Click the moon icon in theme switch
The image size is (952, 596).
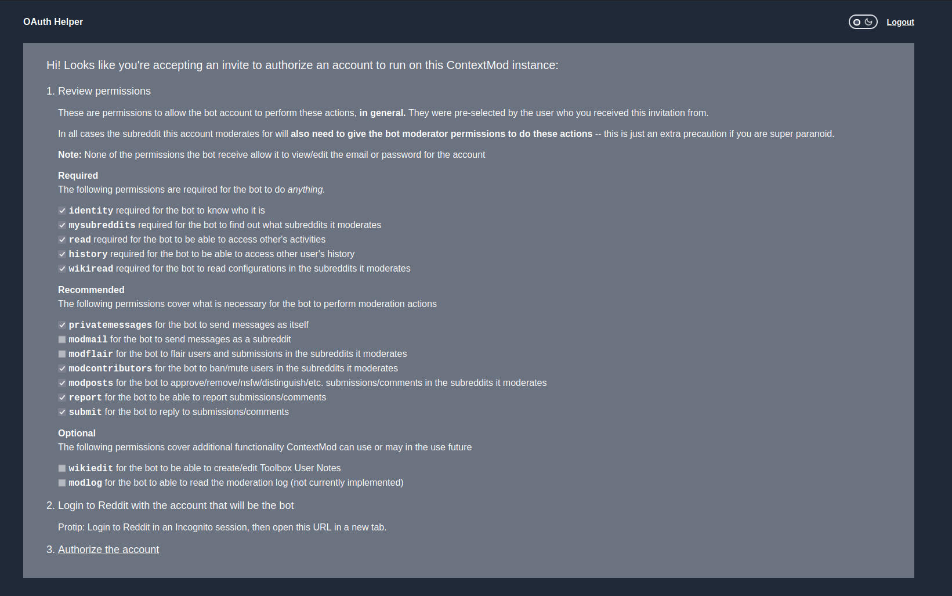[869, 22]
